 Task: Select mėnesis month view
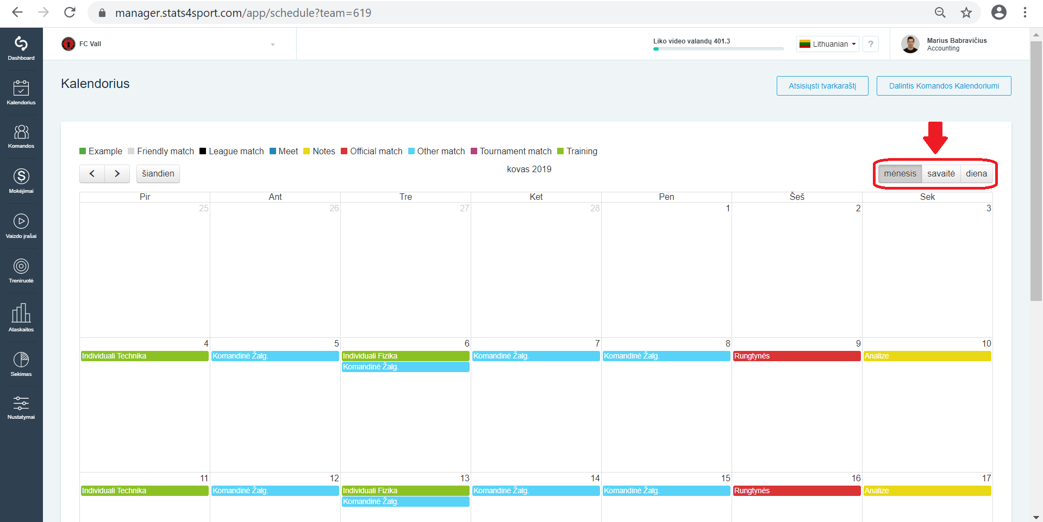pos(900,174)
